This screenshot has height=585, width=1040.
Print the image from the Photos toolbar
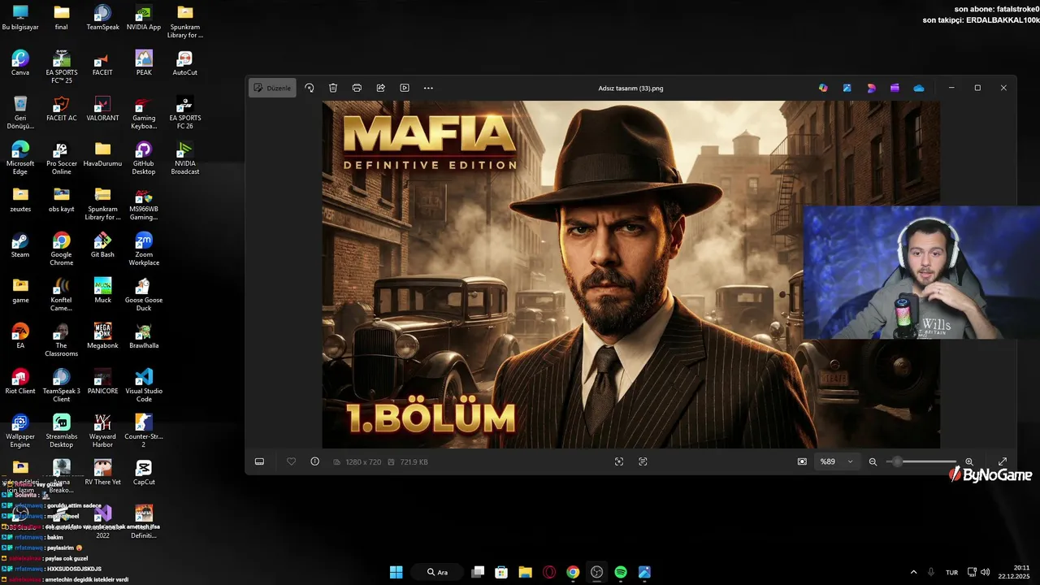(x=357, y=88)
